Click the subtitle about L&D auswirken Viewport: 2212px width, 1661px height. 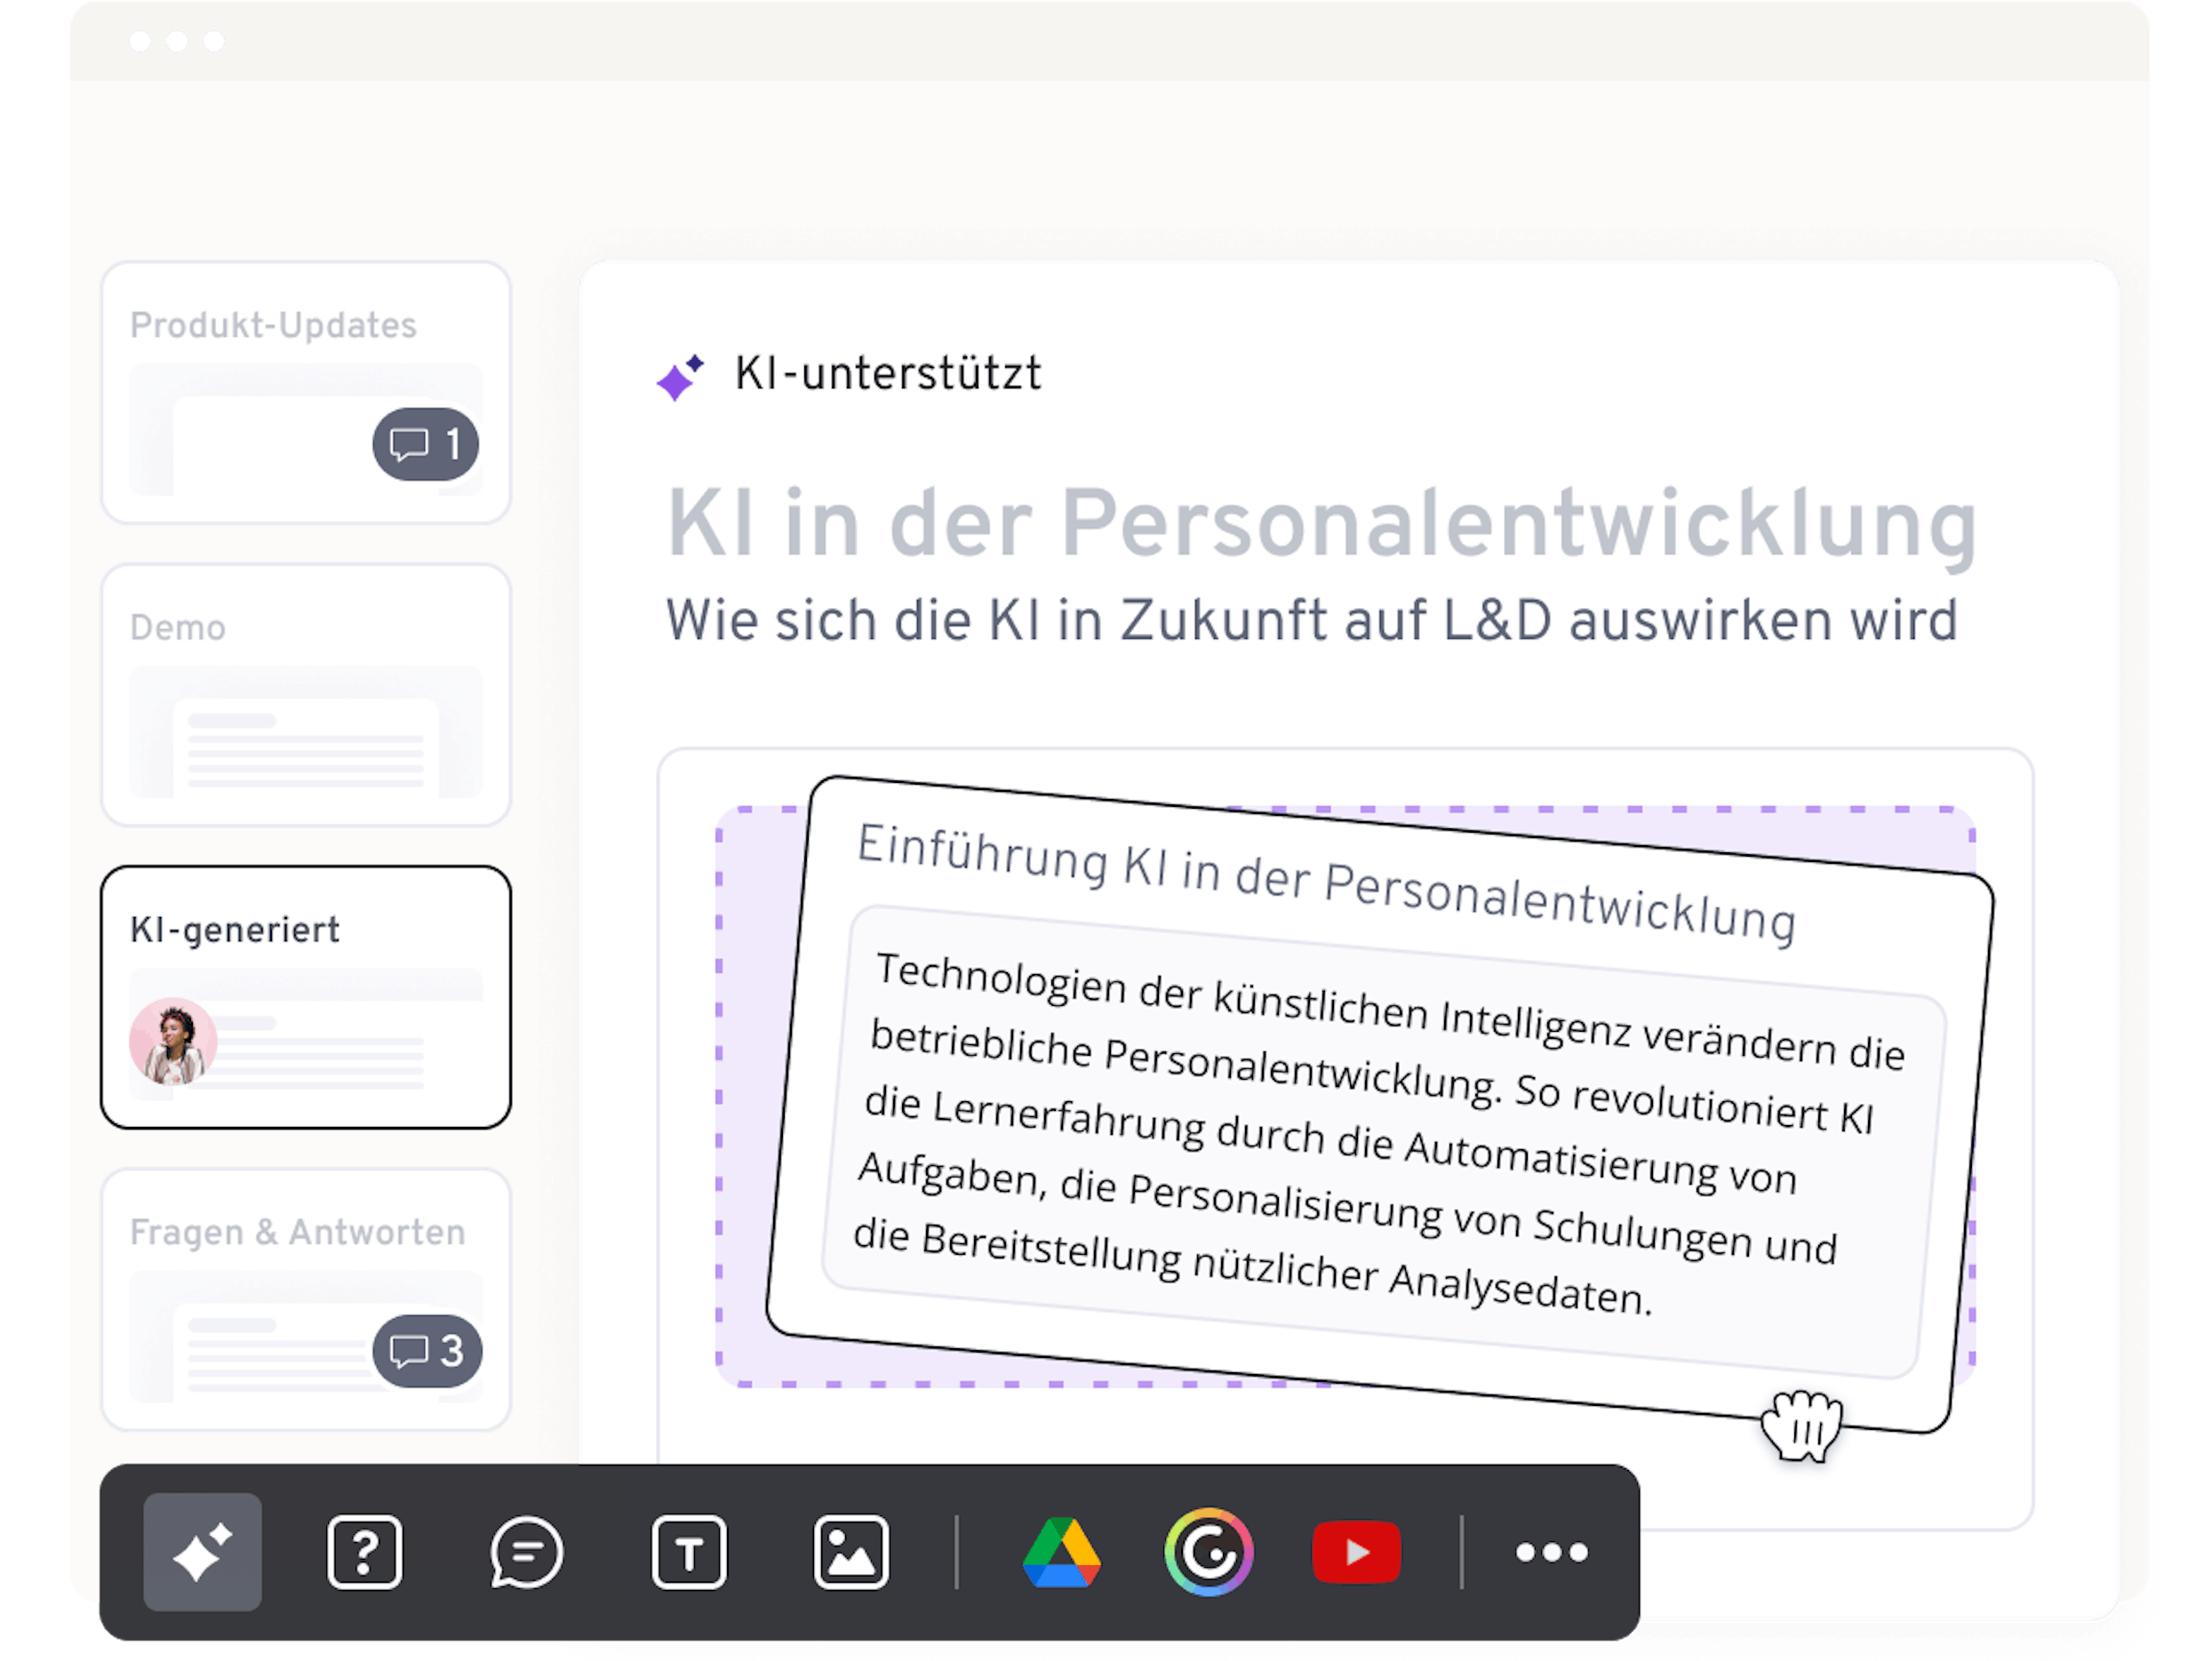[1311, 620]
